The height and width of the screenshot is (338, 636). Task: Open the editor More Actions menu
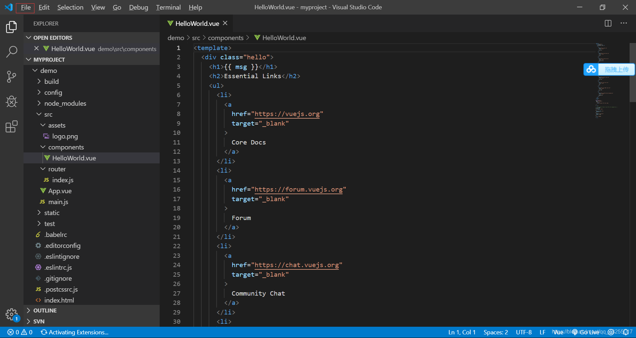624,23
